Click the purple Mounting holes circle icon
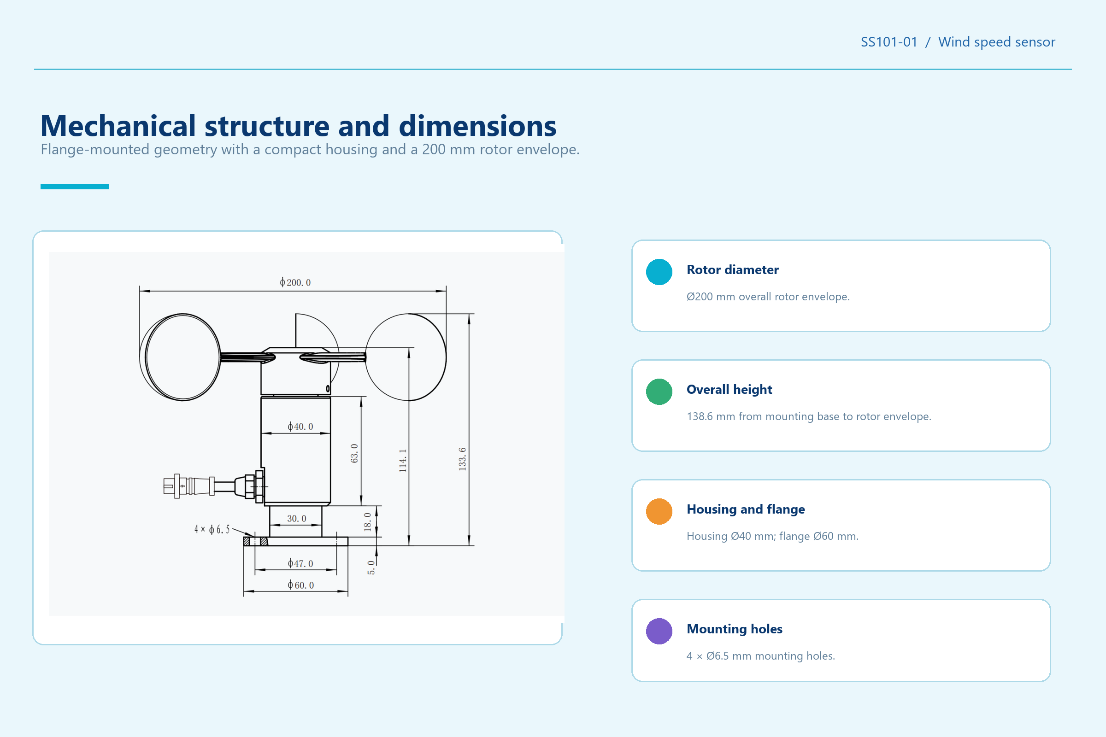Image resolution: width=1106 pixels, height=737 pixels. (659, 631)
